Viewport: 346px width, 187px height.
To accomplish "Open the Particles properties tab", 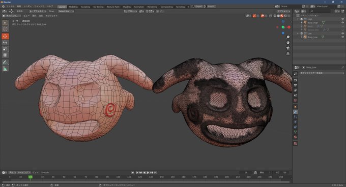I will 296,117.
